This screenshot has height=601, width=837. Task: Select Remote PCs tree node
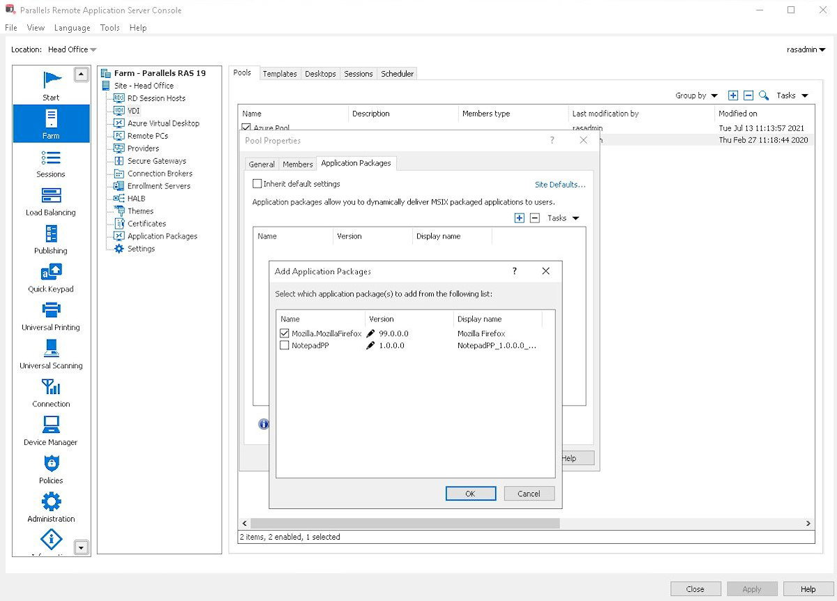coord(146,136)
